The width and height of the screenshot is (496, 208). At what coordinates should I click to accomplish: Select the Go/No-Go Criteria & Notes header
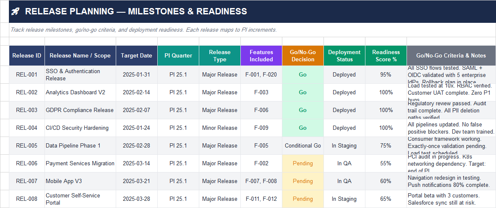click(x=451, y=55)
